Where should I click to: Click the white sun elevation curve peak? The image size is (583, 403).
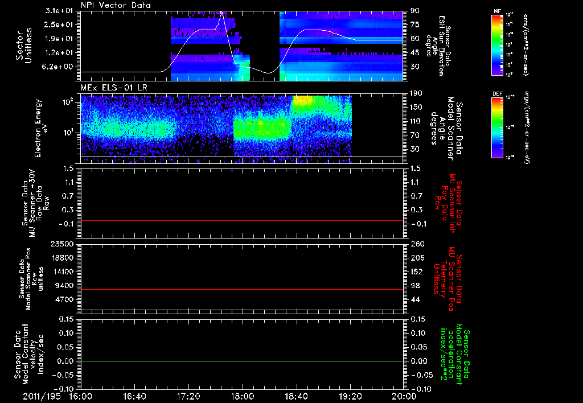[x=221, y=13]
